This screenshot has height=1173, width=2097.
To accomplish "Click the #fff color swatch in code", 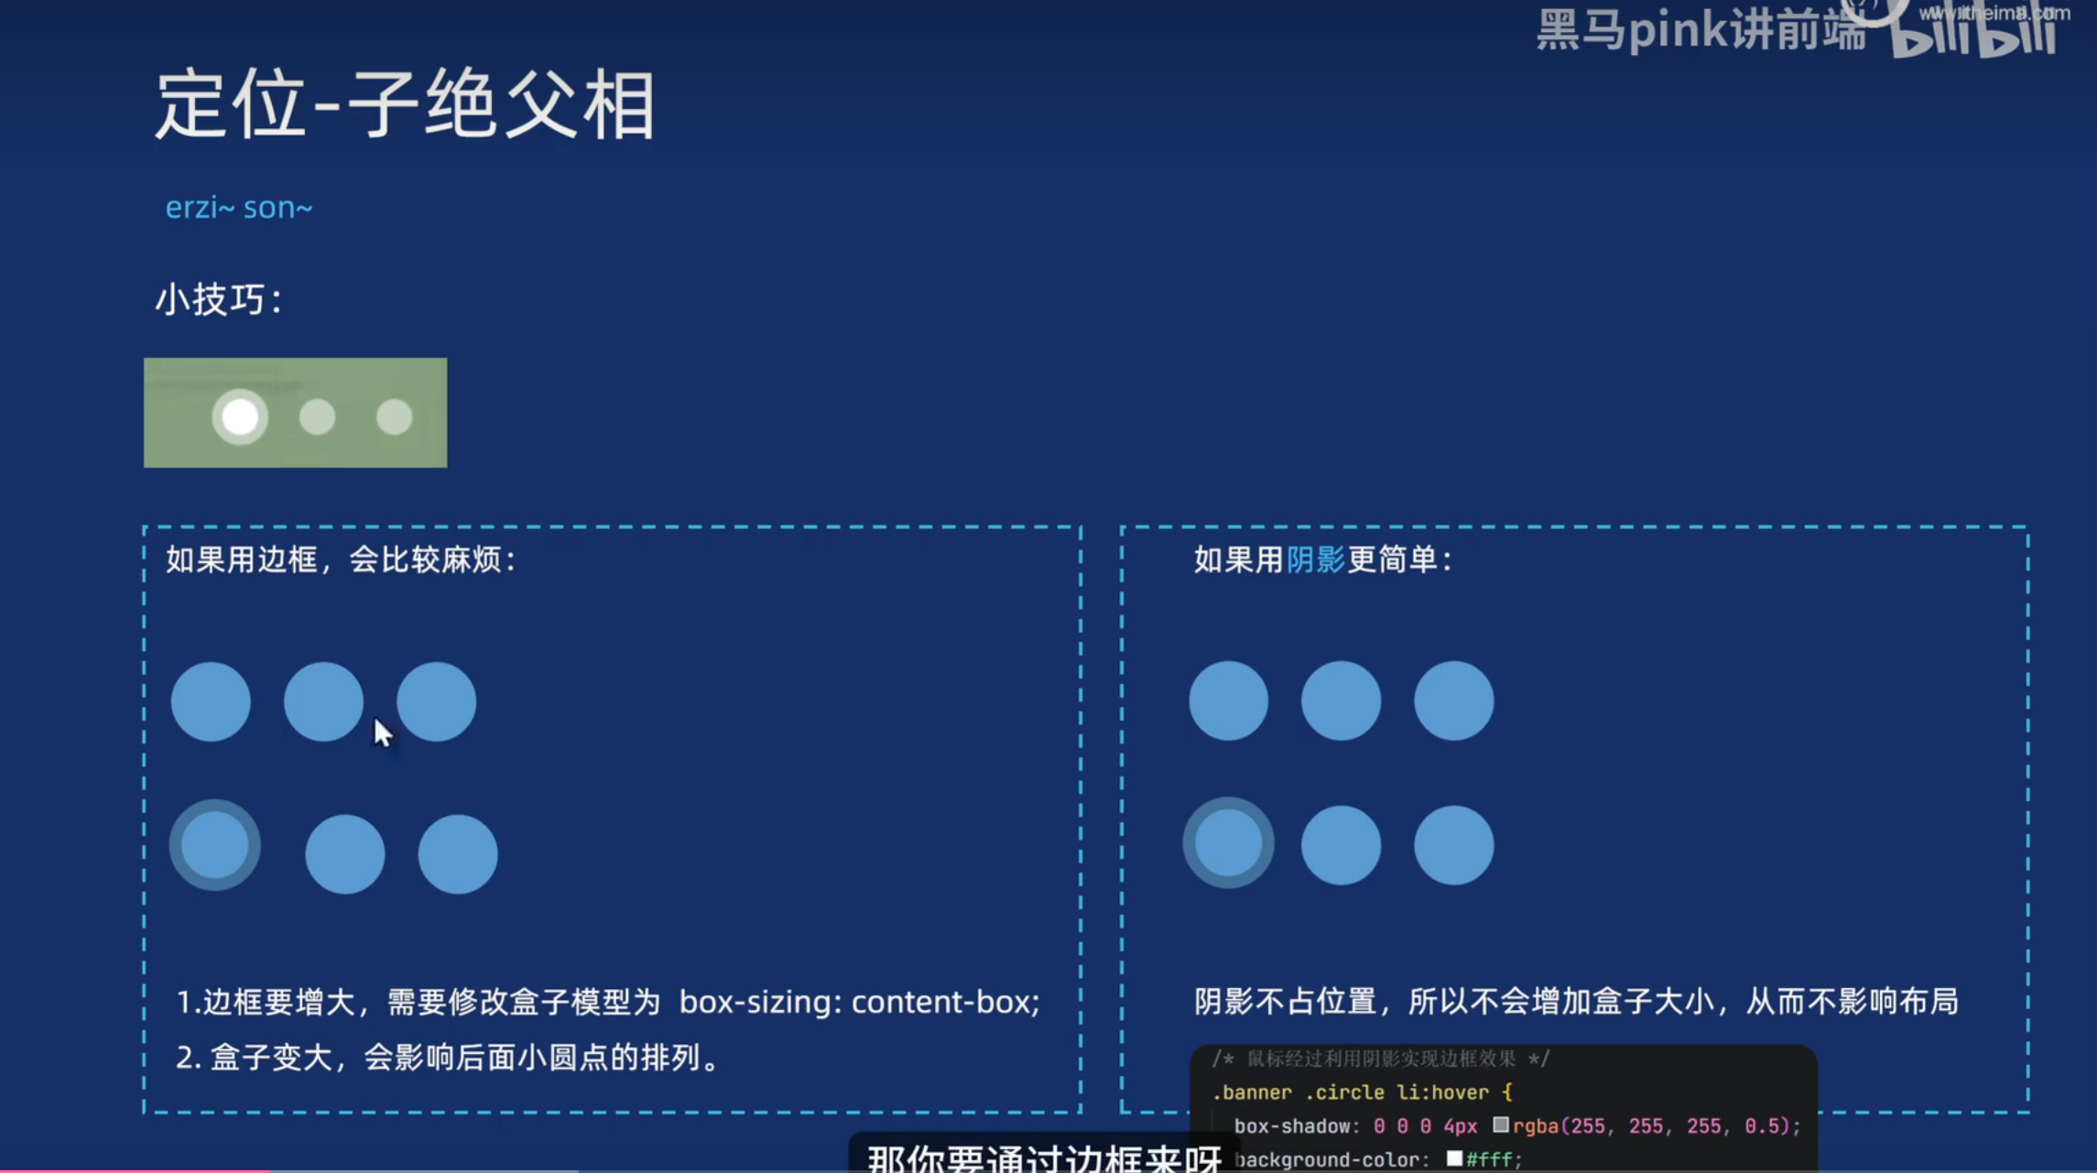I will (1454, 1158).
